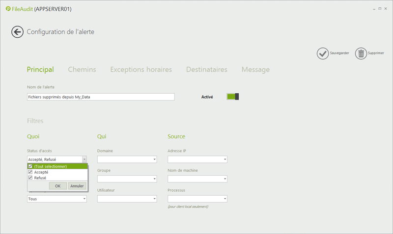Click the Nom de l'alerte text field
This screenshot has height=234, width=393.
[101, 97]
